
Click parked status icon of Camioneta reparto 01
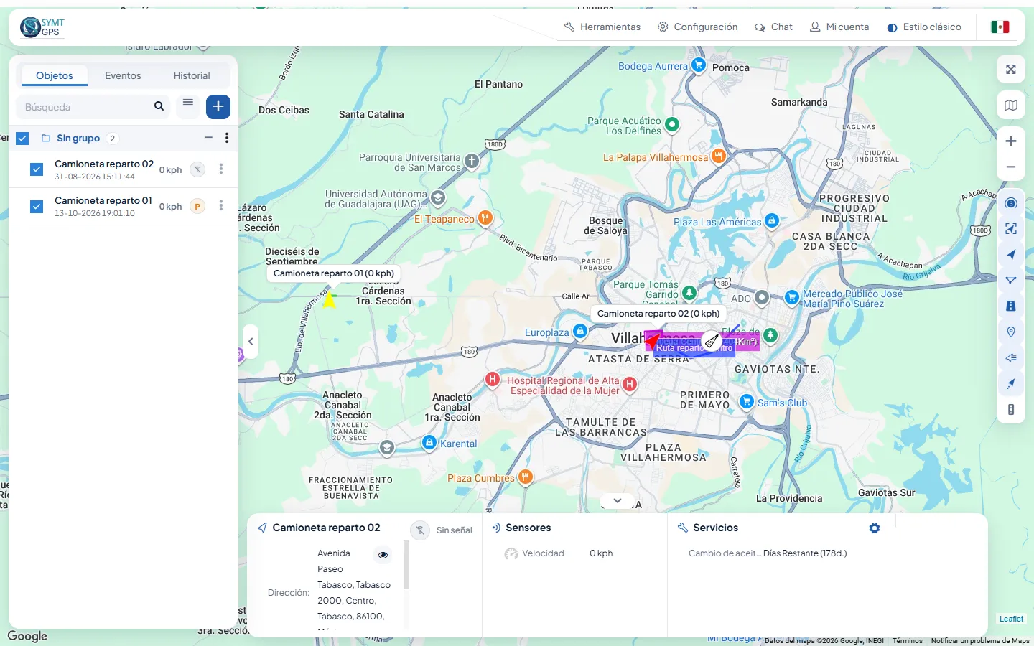[x=197, y=206]
